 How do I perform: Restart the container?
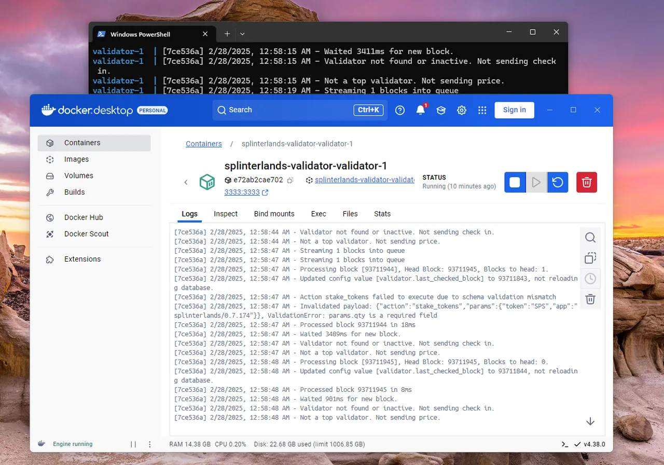[558, 182]
